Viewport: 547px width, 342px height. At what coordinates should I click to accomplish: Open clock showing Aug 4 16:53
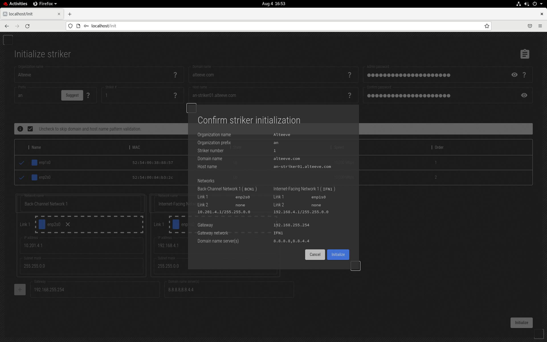click(x=273, y=4)
